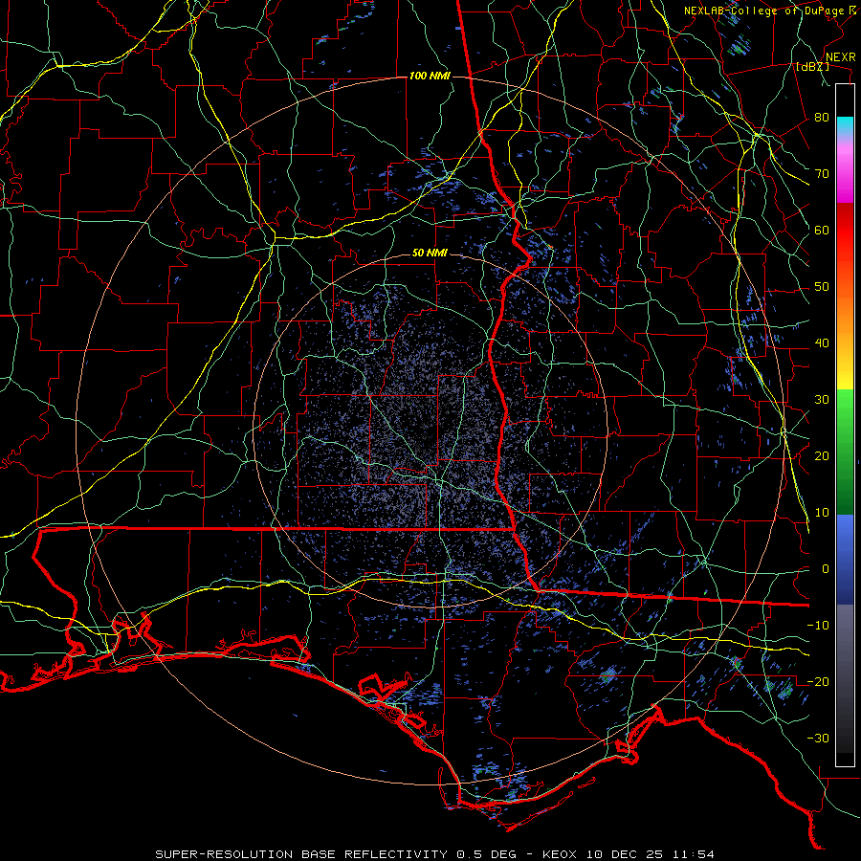Click the 30 value on the dBZ scale
861x861 pixels.
[822, 399]
